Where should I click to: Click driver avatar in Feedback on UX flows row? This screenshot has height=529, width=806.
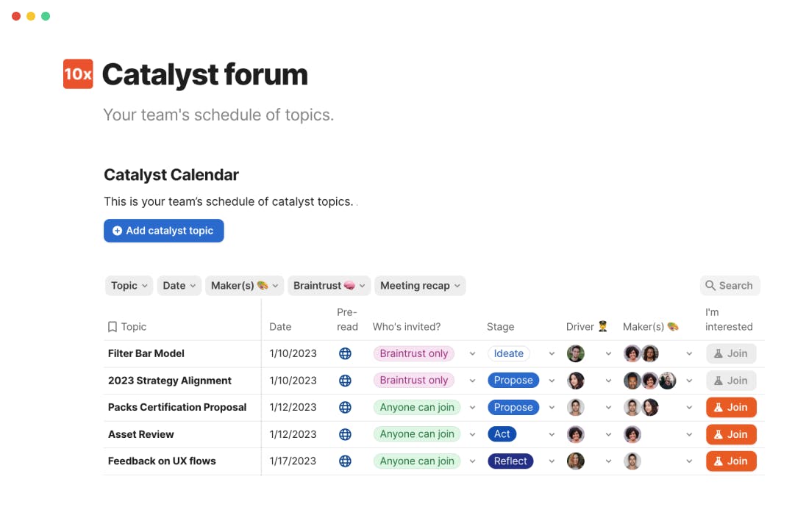click(x=576, y=461)
